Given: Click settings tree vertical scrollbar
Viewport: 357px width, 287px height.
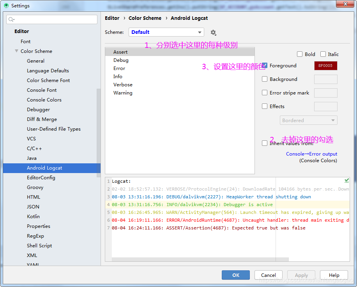Looking at the screenshot, I should tap(98, 133).
